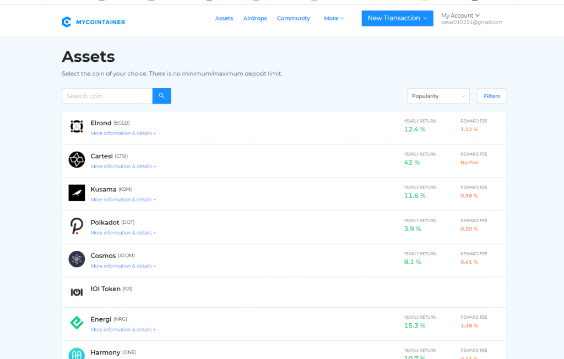Image resolution: width=564 pixels, height=359 pixels.
Task: Open the Assets menu item
Action: [224, 18]
